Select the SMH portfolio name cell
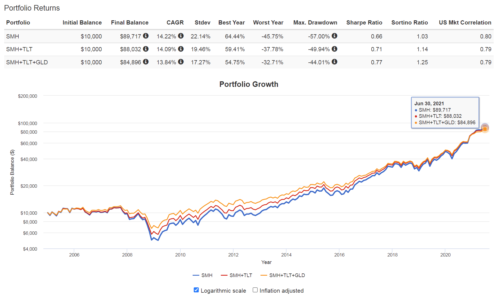Image resolution: width=497 pixels, height=296 pixels. [x=13, y=36]
